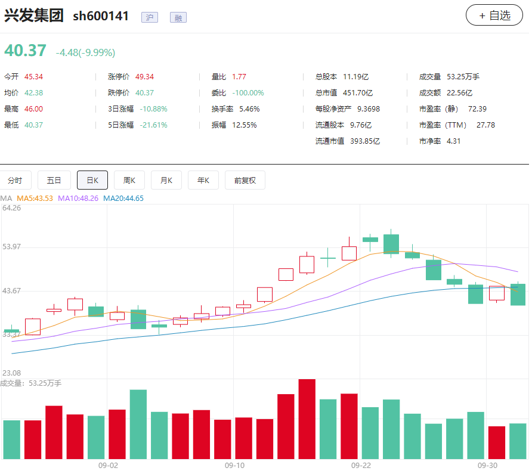
Task: Open the 前复权 price adjustment option
Action: (x=245, y=180)
